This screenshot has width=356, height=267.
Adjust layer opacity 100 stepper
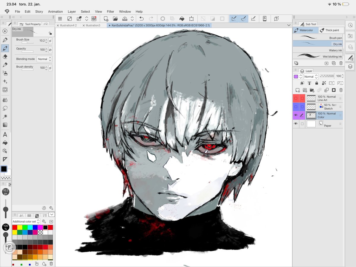(x=343, y=77)
